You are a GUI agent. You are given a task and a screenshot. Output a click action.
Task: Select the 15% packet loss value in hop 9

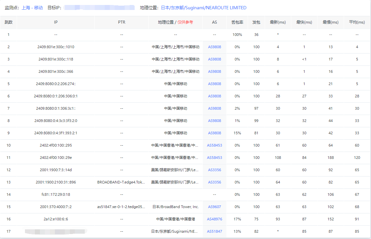point(237,133)
